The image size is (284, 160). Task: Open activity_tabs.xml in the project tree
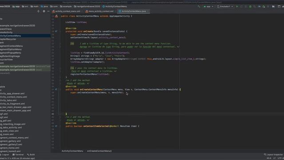(8, 100)
